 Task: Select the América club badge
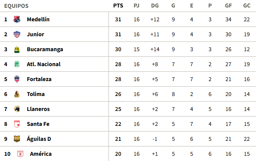pyautogui.click(x=20, y=154)
